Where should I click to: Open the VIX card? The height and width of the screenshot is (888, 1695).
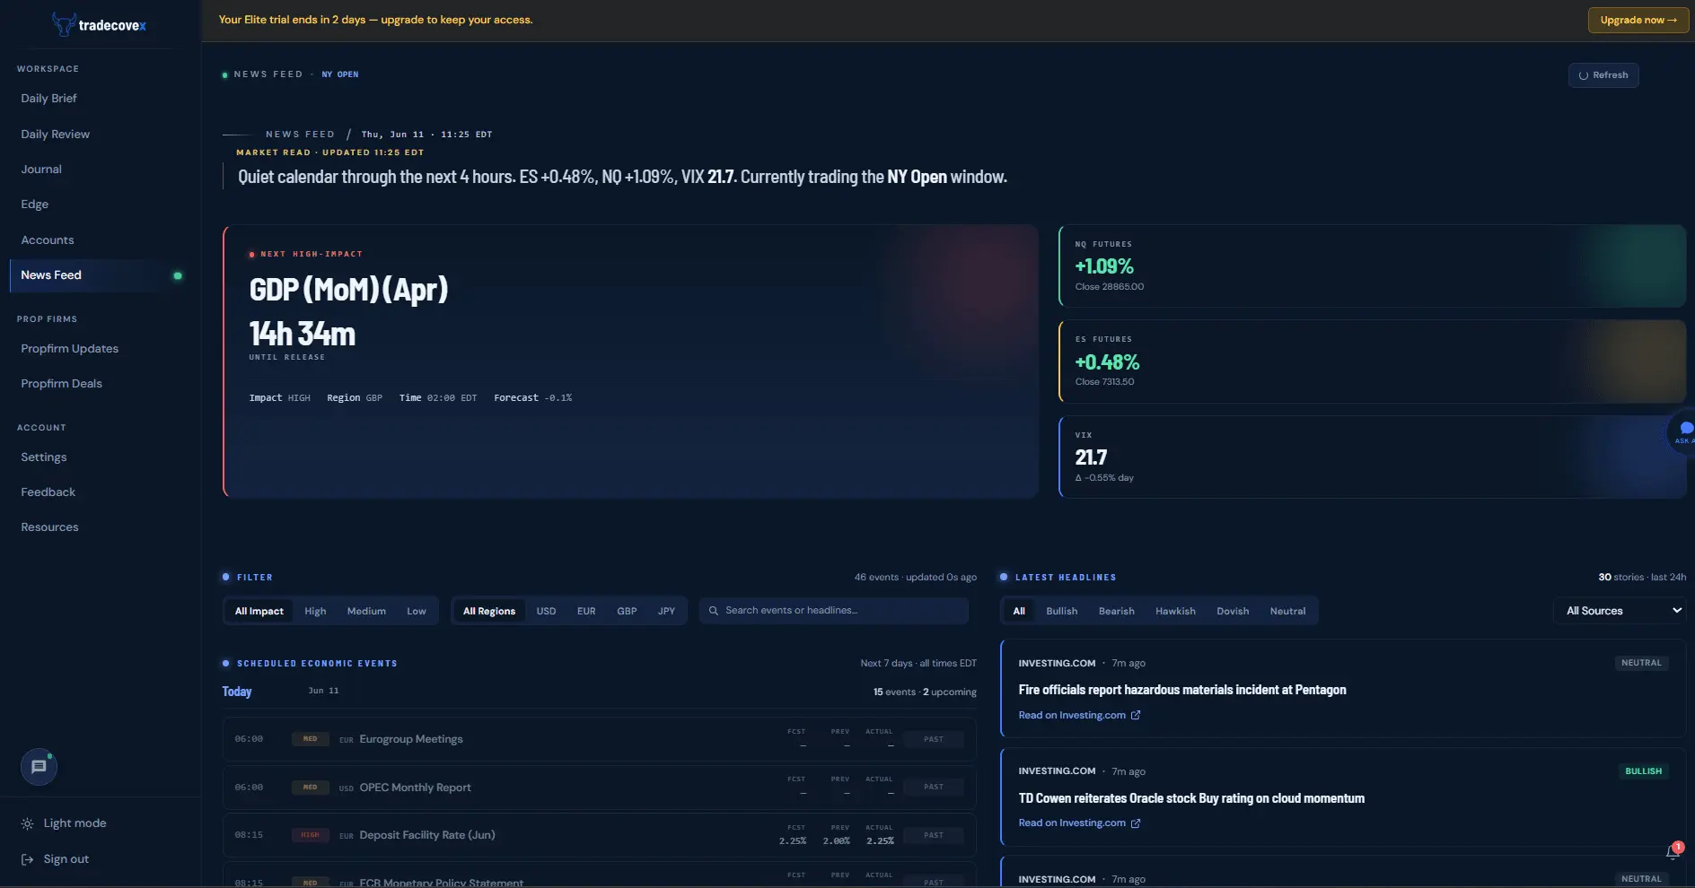1372,457
